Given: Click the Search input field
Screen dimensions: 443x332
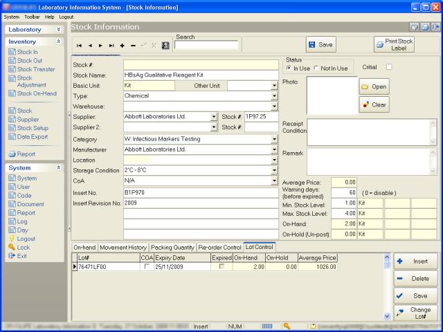Looking at the screenshot, I should 206,45.
